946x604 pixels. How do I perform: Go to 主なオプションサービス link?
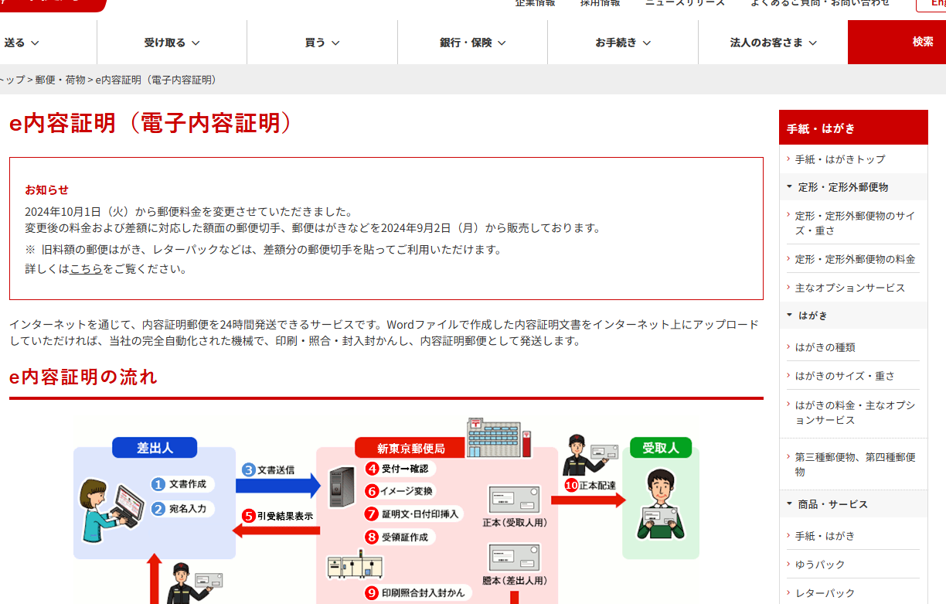coord(849,288)
